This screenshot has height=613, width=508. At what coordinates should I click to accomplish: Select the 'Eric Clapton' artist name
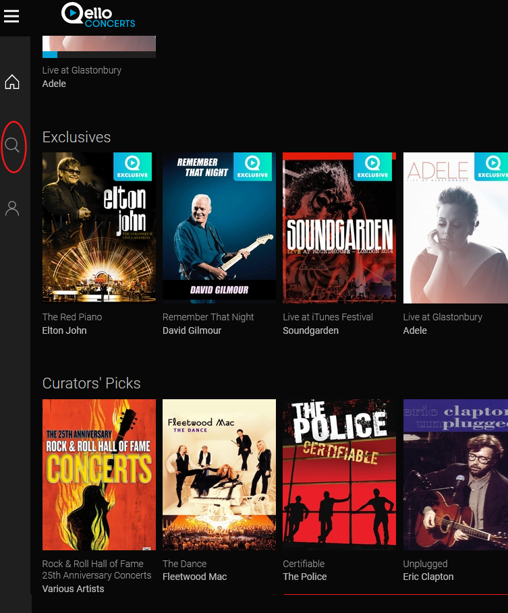point(428,577)
